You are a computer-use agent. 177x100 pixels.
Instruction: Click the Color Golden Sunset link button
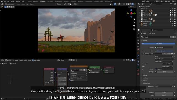164,51
